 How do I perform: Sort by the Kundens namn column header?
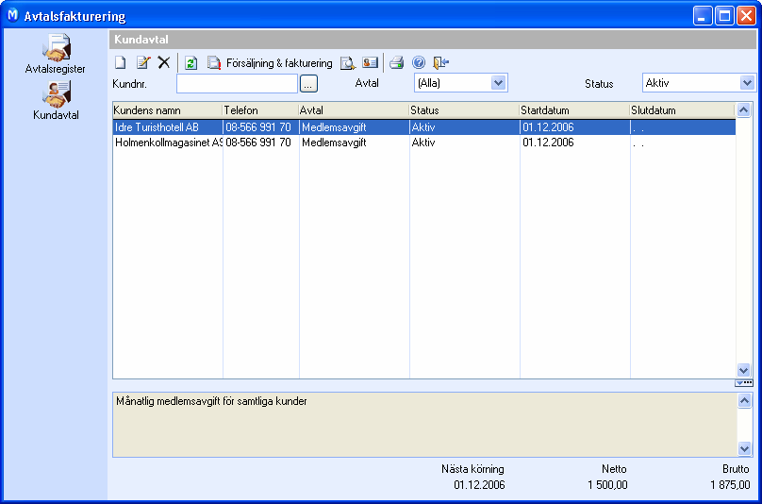pyautogui.click(x=168, y=110)
